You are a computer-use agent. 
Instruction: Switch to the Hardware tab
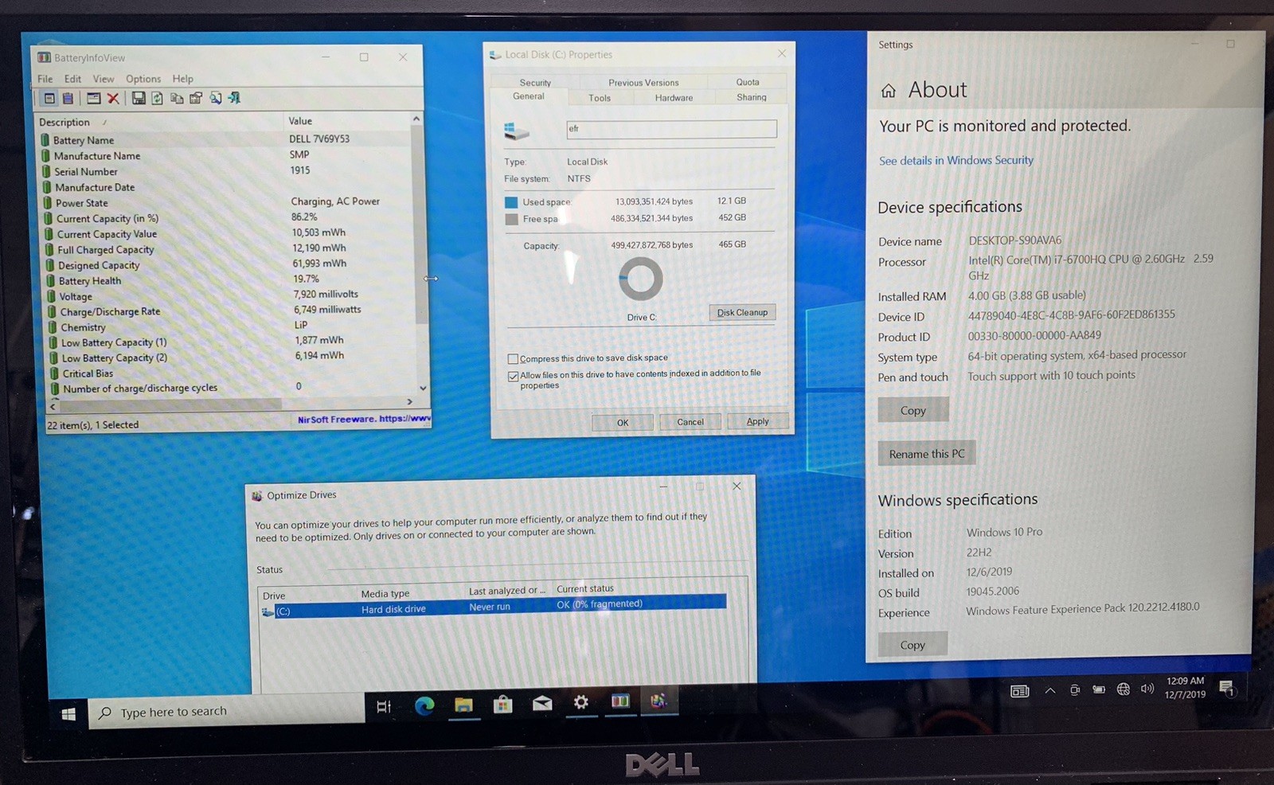coord(674,97)
